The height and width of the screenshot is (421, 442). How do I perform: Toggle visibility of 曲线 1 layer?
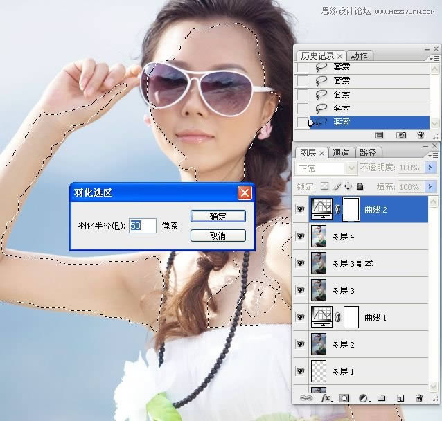point(300,317)
